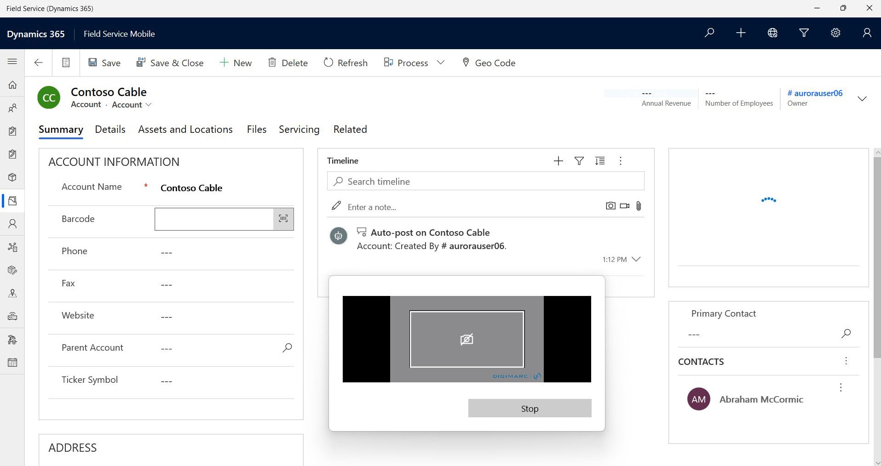
Task: Open the Files tab
Action: pyautogui.click(x=257, y=130)
